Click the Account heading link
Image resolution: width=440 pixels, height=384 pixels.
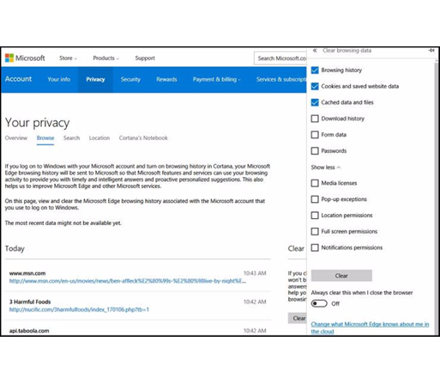tap(18, 79)
